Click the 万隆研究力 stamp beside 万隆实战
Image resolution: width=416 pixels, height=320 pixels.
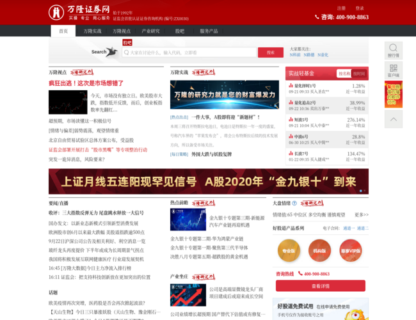pyautogui.click(x=204, y=72)
